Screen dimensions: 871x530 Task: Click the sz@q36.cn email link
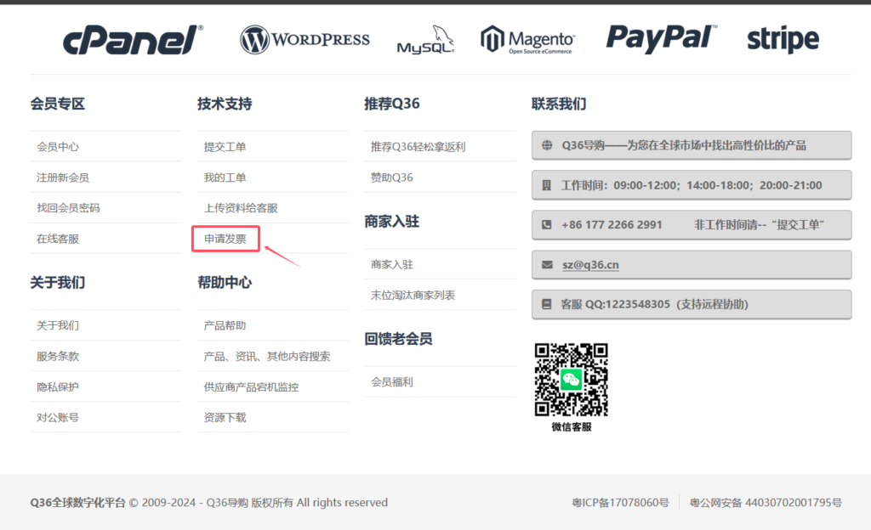pos(590,264)
